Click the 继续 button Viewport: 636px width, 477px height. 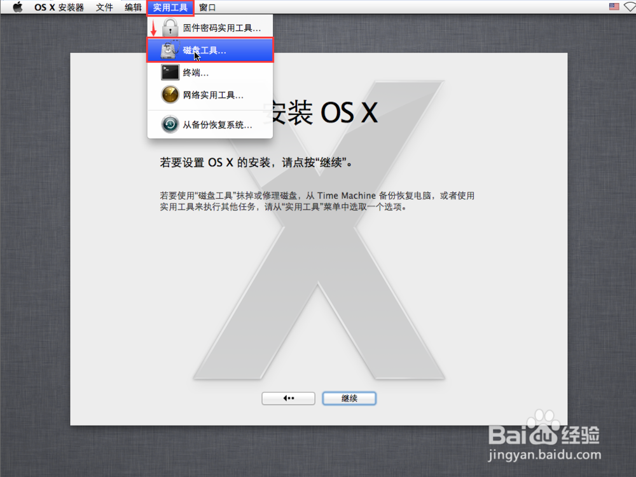click(x=349, y=398)
